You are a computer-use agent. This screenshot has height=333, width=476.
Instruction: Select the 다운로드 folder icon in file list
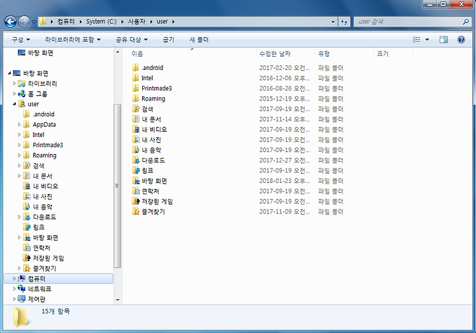click(136, 160)
